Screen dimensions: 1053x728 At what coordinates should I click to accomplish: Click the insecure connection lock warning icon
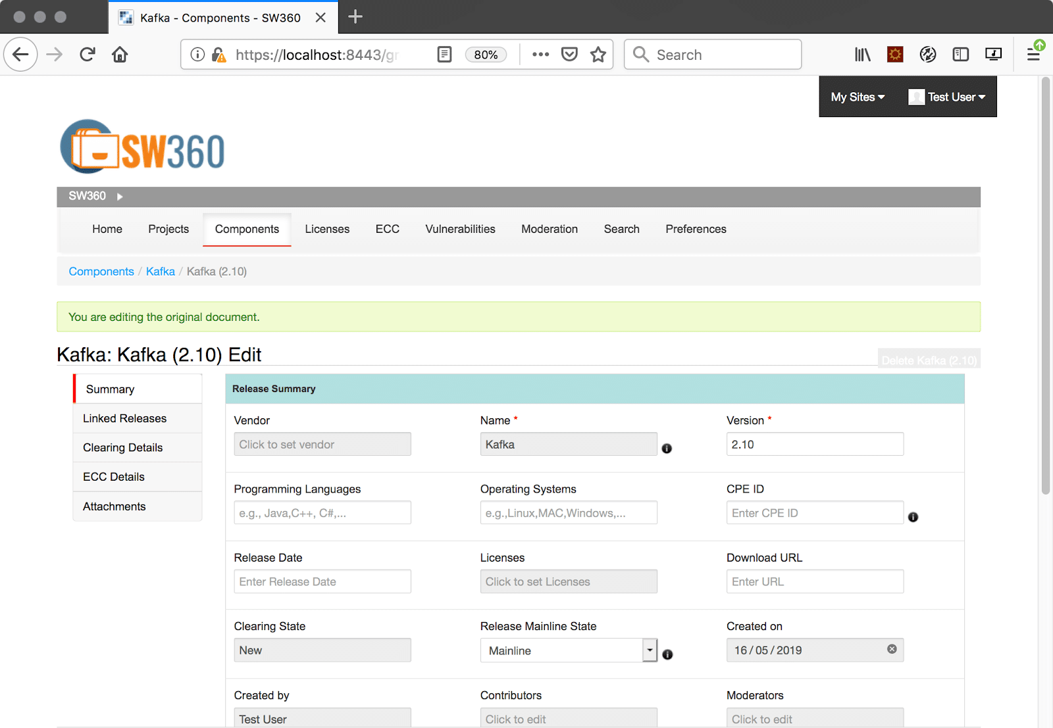pos(219,55)
